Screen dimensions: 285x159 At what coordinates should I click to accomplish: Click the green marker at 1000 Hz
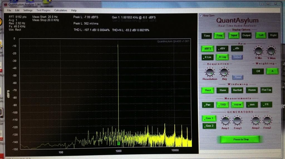click(x=119, y=143)
